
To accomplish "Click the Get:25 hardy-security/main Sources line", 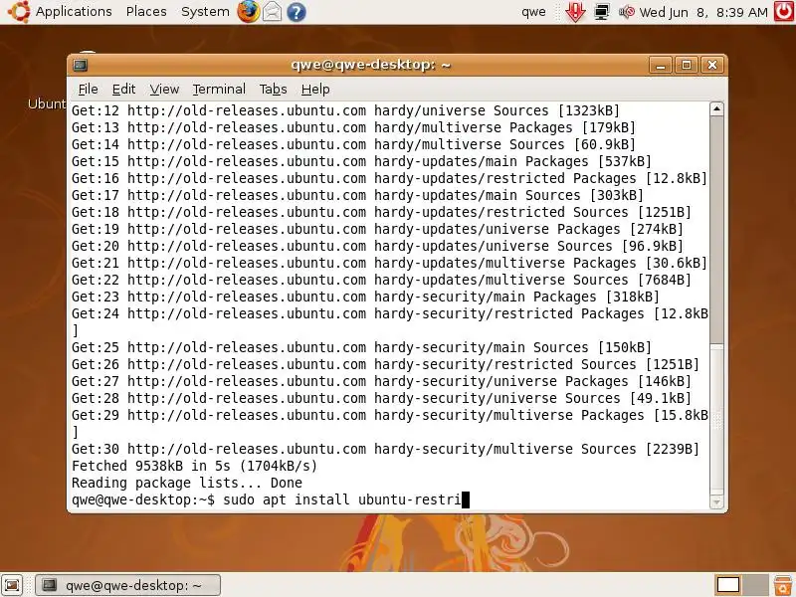I will pyautogui.click(x=361, y=347).
